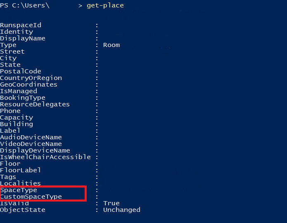Viewport: 287px width, 223px height.
Task: Click the Unchanged value of ObjectState
Action: coord(122,210)
